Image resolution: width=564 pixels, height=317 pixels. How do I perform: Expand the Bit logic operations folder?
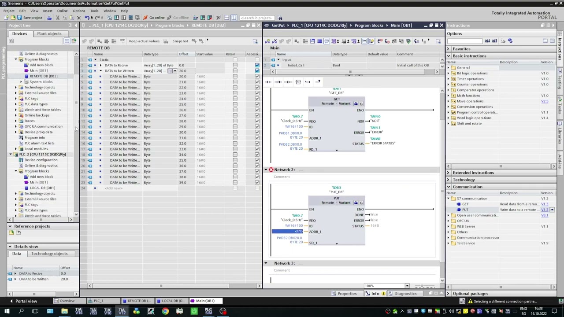pos(449,74)
